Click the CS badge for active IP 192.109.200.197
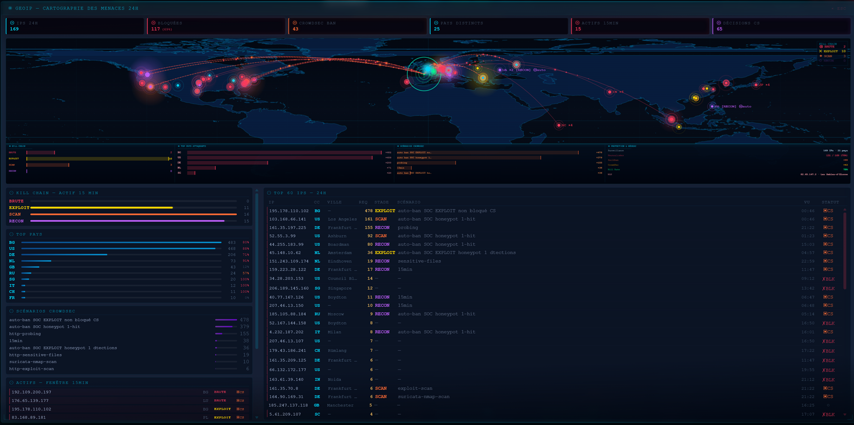 240,392
